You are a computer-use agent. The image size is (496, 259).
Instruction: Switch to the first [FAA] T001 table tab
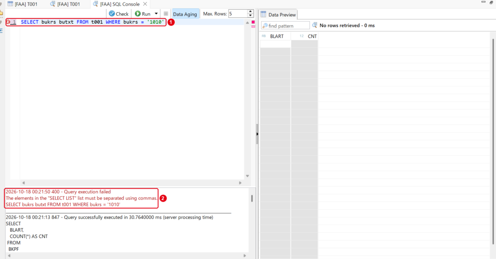[x=22, y=4]
